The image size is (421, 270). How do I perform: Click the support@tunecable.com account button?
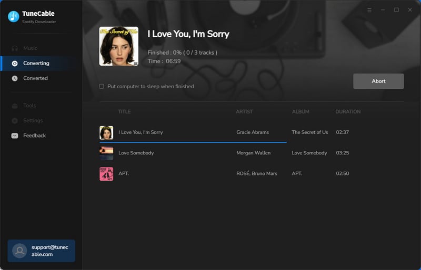[x=42, y=251]
